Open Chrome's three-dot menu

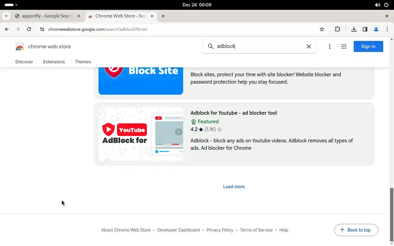pos(387,29)
